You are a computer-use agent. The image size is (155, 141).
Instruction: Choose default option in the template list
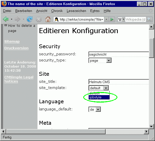point(99,93)
